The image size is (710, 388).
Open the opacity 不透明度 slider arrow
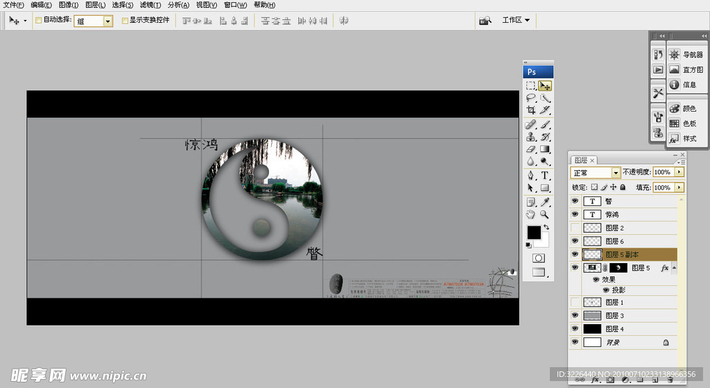679,172
